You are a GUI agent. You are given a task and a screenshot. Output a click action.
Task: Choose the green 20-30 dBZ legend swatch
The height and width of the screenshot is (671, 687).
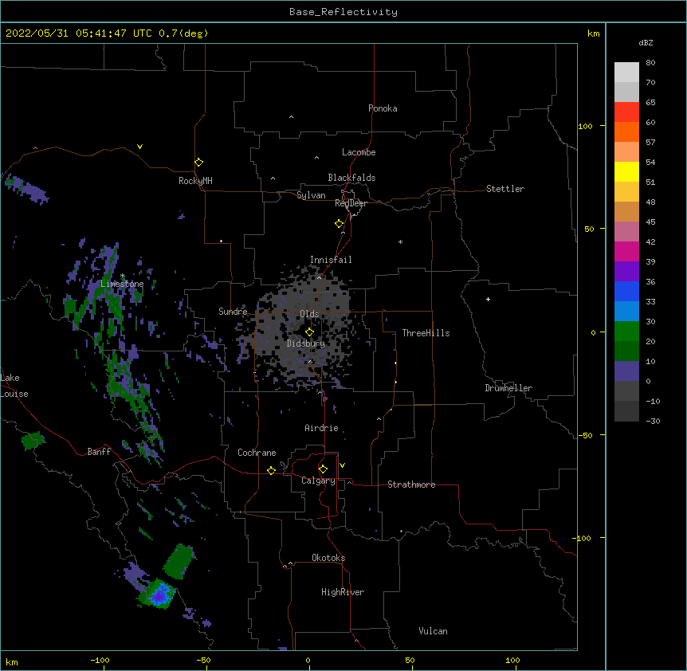click(626, 332)
